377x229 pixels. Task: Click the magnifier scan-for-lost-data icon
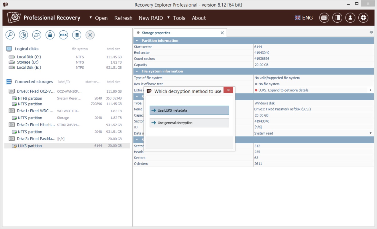pyautogui.click(x=10, y=35)
